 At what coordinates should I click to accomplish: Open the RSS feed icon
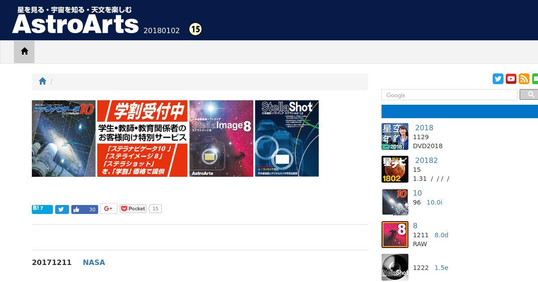click(524, 79)
